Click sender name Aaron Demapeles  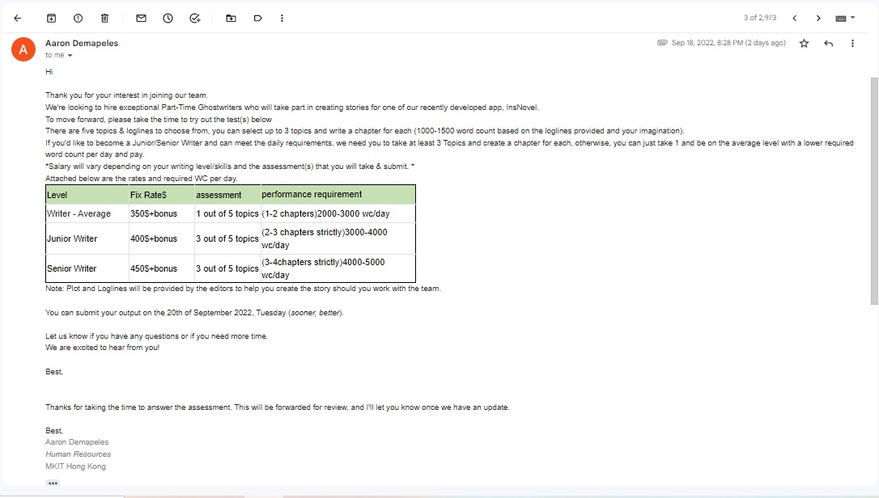pyautogui.click(x=82, y=43)
